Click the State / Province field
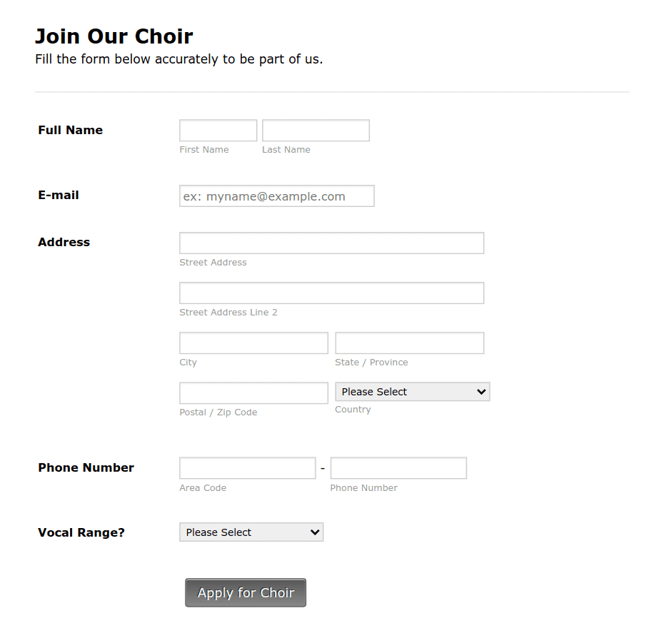This screenshot has width=664, height=628. (x=408, y=343)
